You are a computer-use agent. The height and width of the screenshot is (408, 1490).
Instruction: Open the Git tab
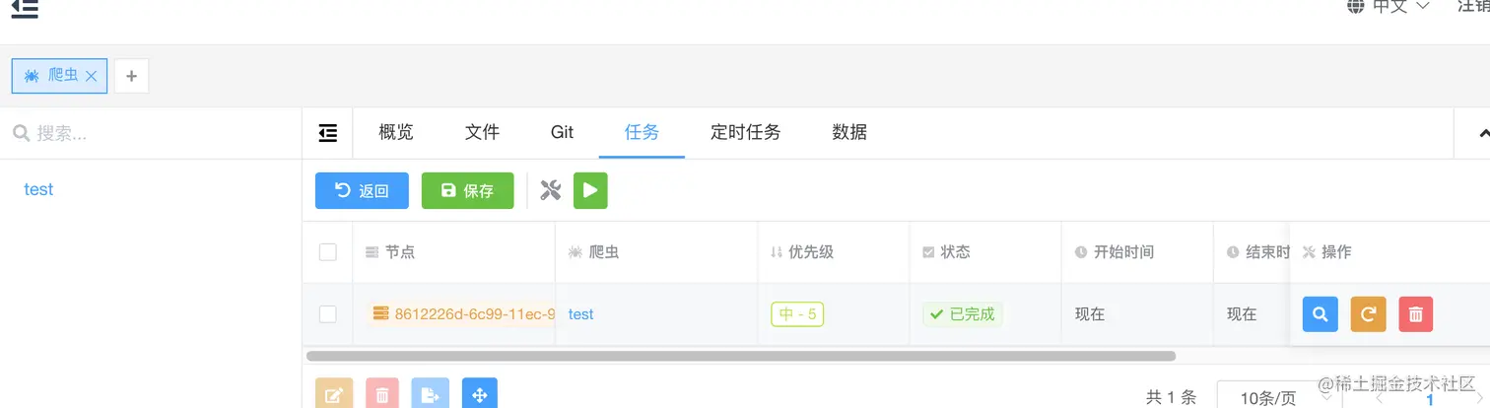click(x=562, y=132)
